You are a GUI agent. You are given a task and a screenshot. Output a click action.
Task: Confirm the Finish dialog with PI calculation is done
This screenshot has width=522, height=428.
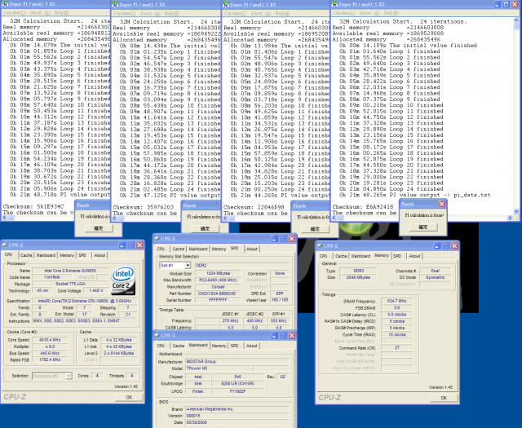click(422, 227)
